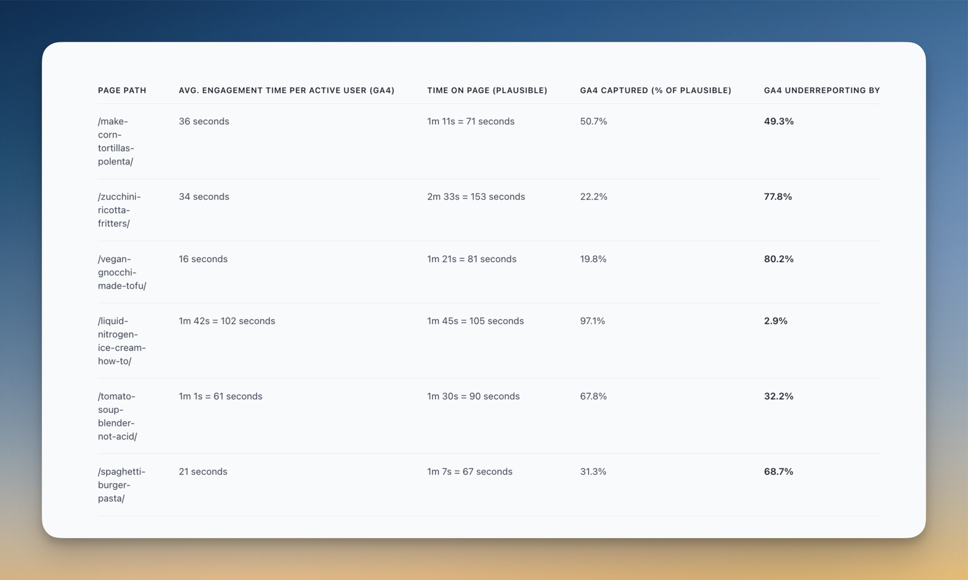Click the bold 49.3% underreporting value

point(778,121)
